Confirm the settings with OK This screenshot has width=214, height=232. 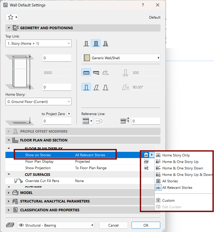click(x=146, y=225)
